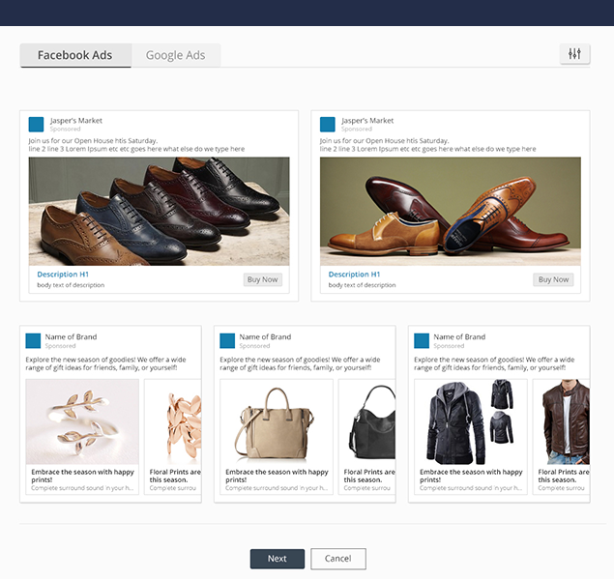Click 'Floral Prints are' caption under brown jacket
Viewport: 614px width, 579px height.
[564, 476]
